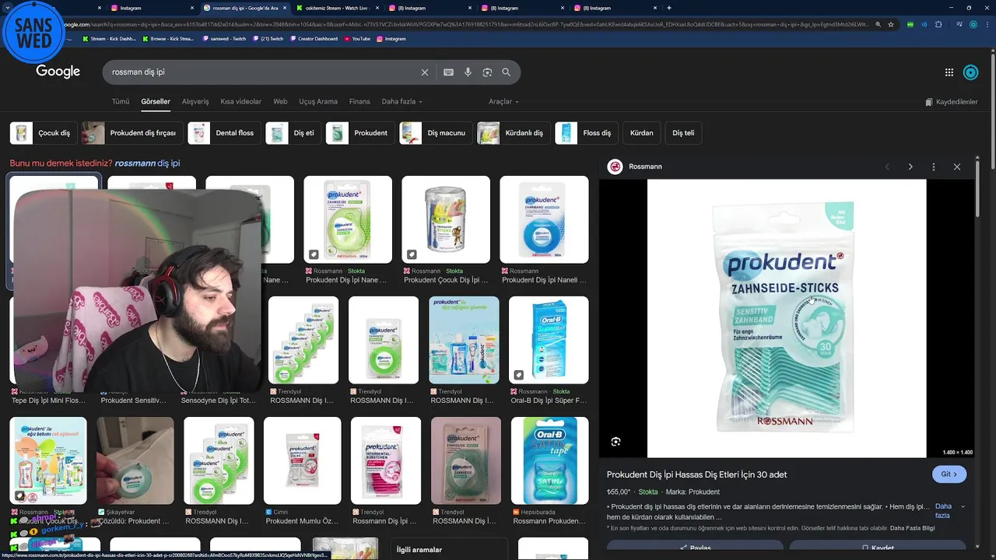Screen dimensions: 996x560
Task: Filter by Diş teli chip
Action: coord(683,133)
